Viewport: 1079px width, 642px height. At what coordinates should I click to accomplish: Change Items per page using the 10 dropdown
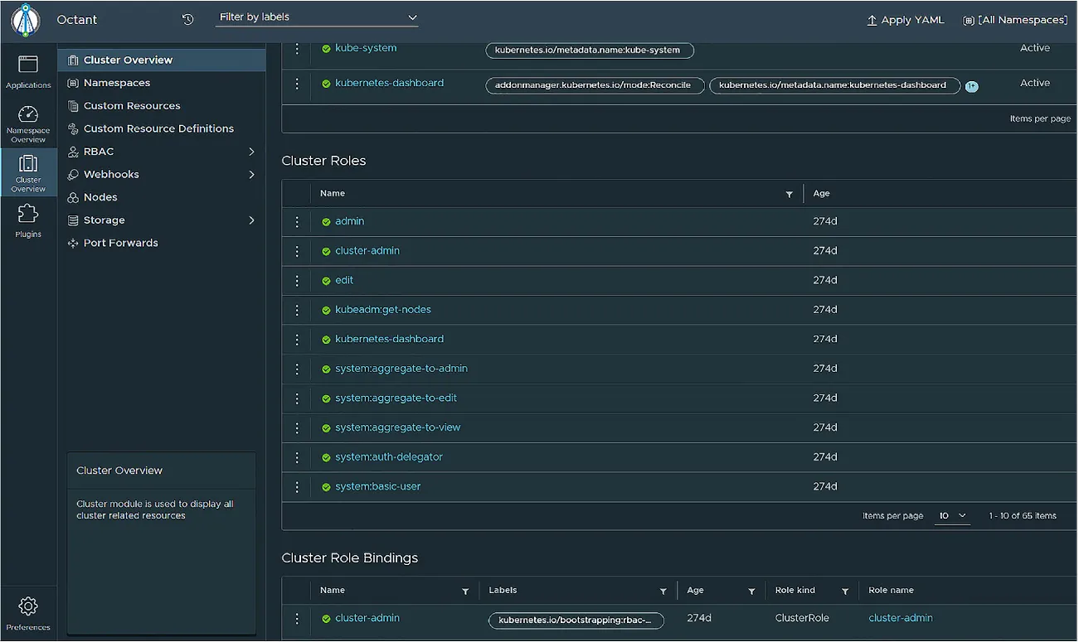click(x=951, y=515)
